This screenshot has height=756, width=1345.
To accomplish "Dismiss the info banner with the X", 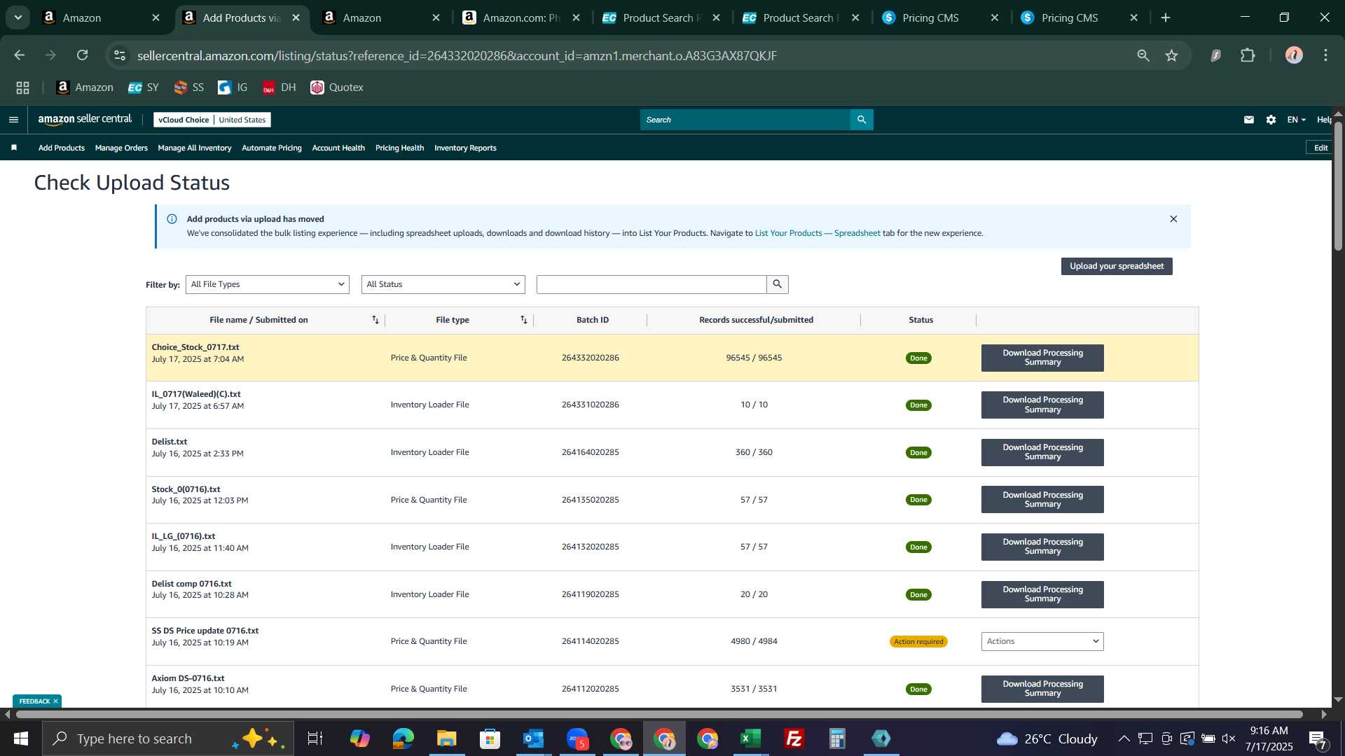I will click(1173, 219).
